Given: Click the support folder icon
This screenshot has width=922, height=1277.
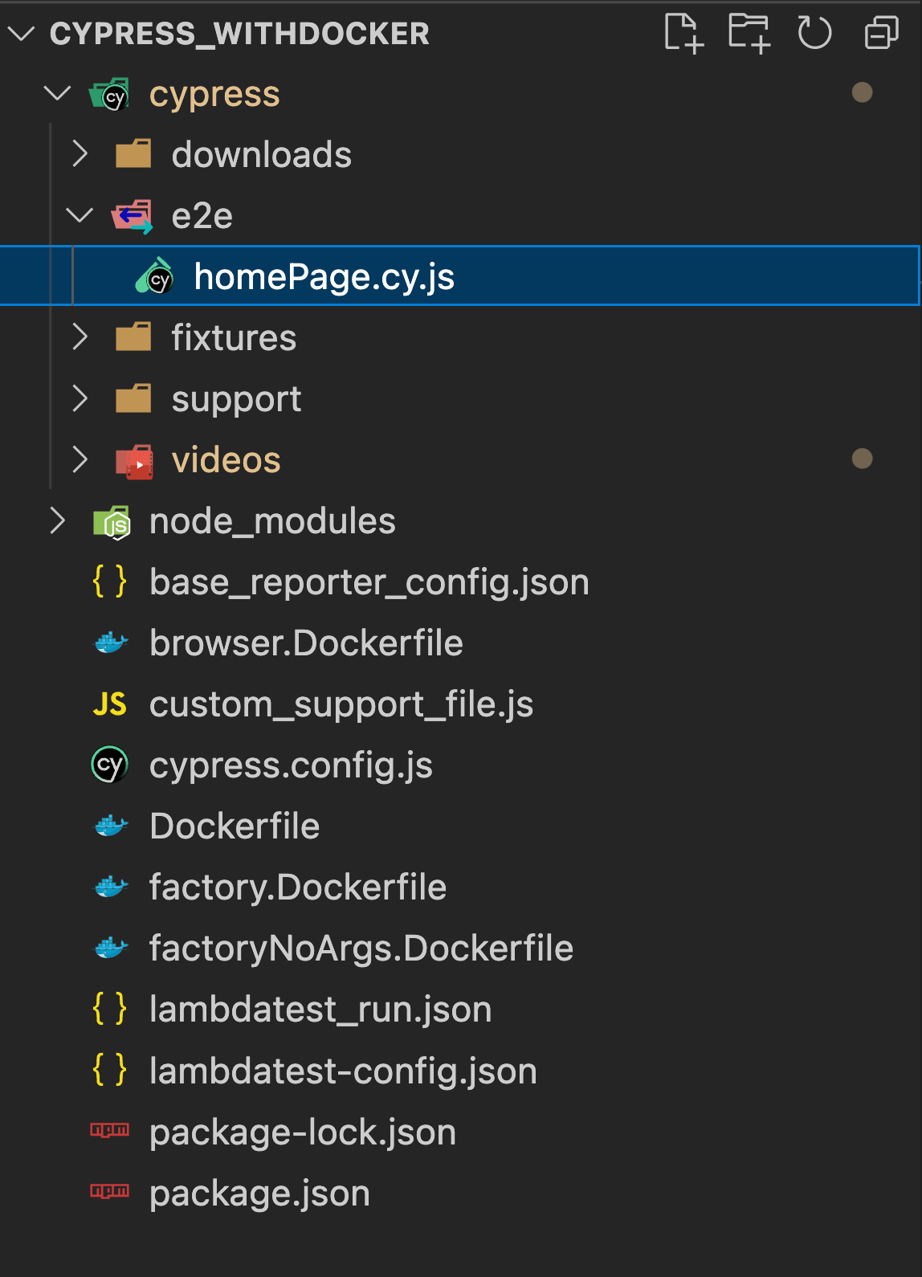Looking at the screenshot, I should click(x=133, y=398).
